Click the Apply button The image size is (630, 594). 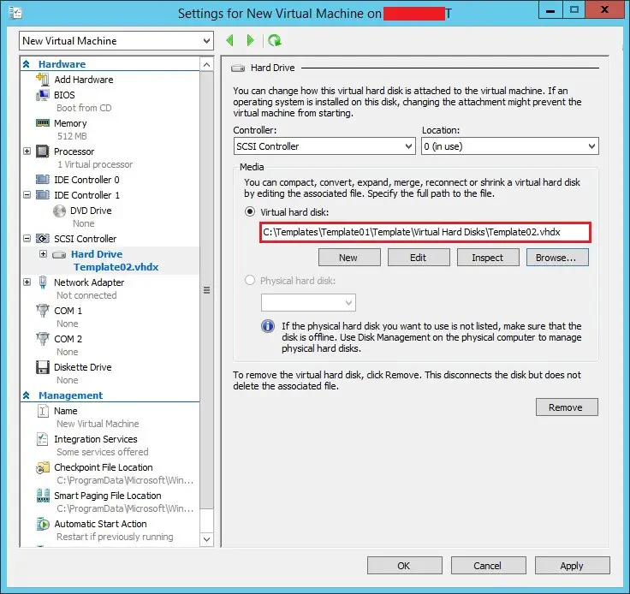coord(572,566)
